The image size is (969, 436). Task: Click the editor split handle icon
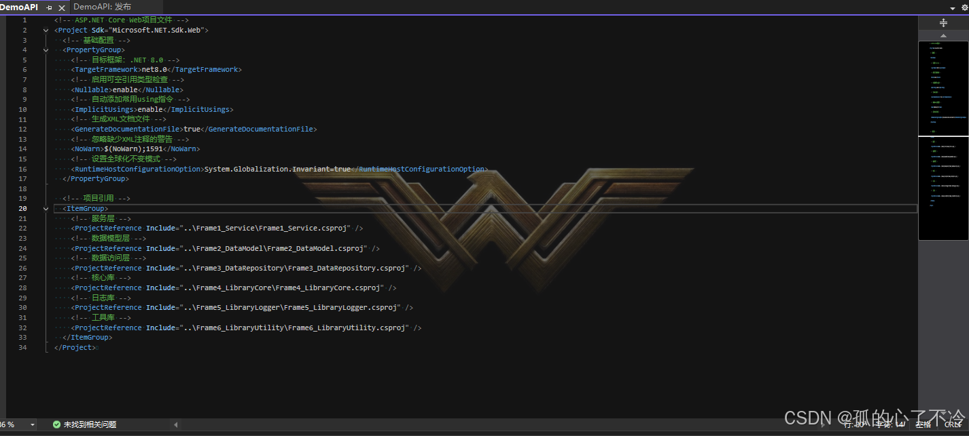[943, 23]
